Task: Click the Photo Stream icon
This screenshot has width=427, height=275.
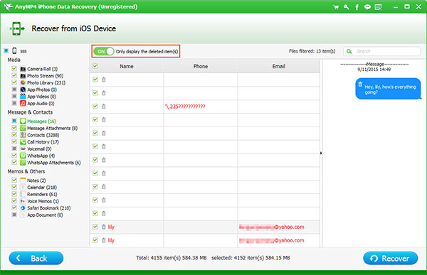Action: click(23, 75)
